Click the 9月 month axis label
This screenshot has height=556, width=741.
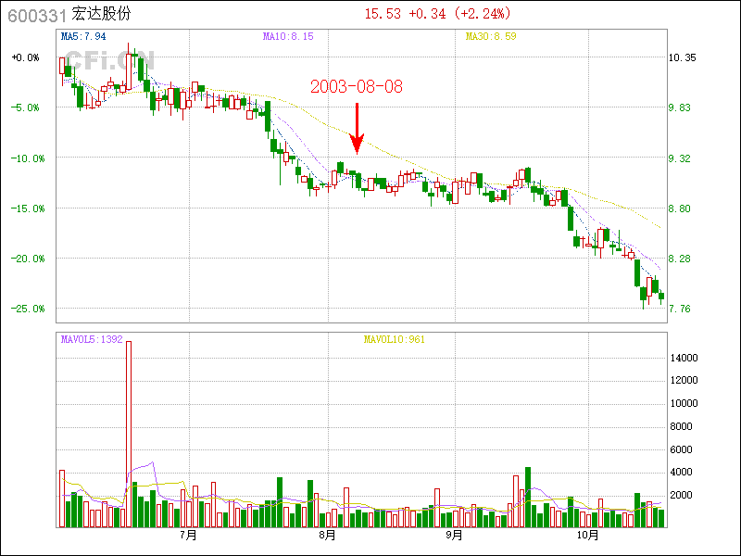click(454, 535)
